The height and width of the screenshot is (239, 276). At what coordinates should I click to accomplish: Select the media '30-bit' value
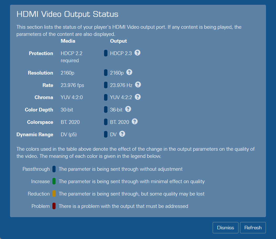pos(67,110)
